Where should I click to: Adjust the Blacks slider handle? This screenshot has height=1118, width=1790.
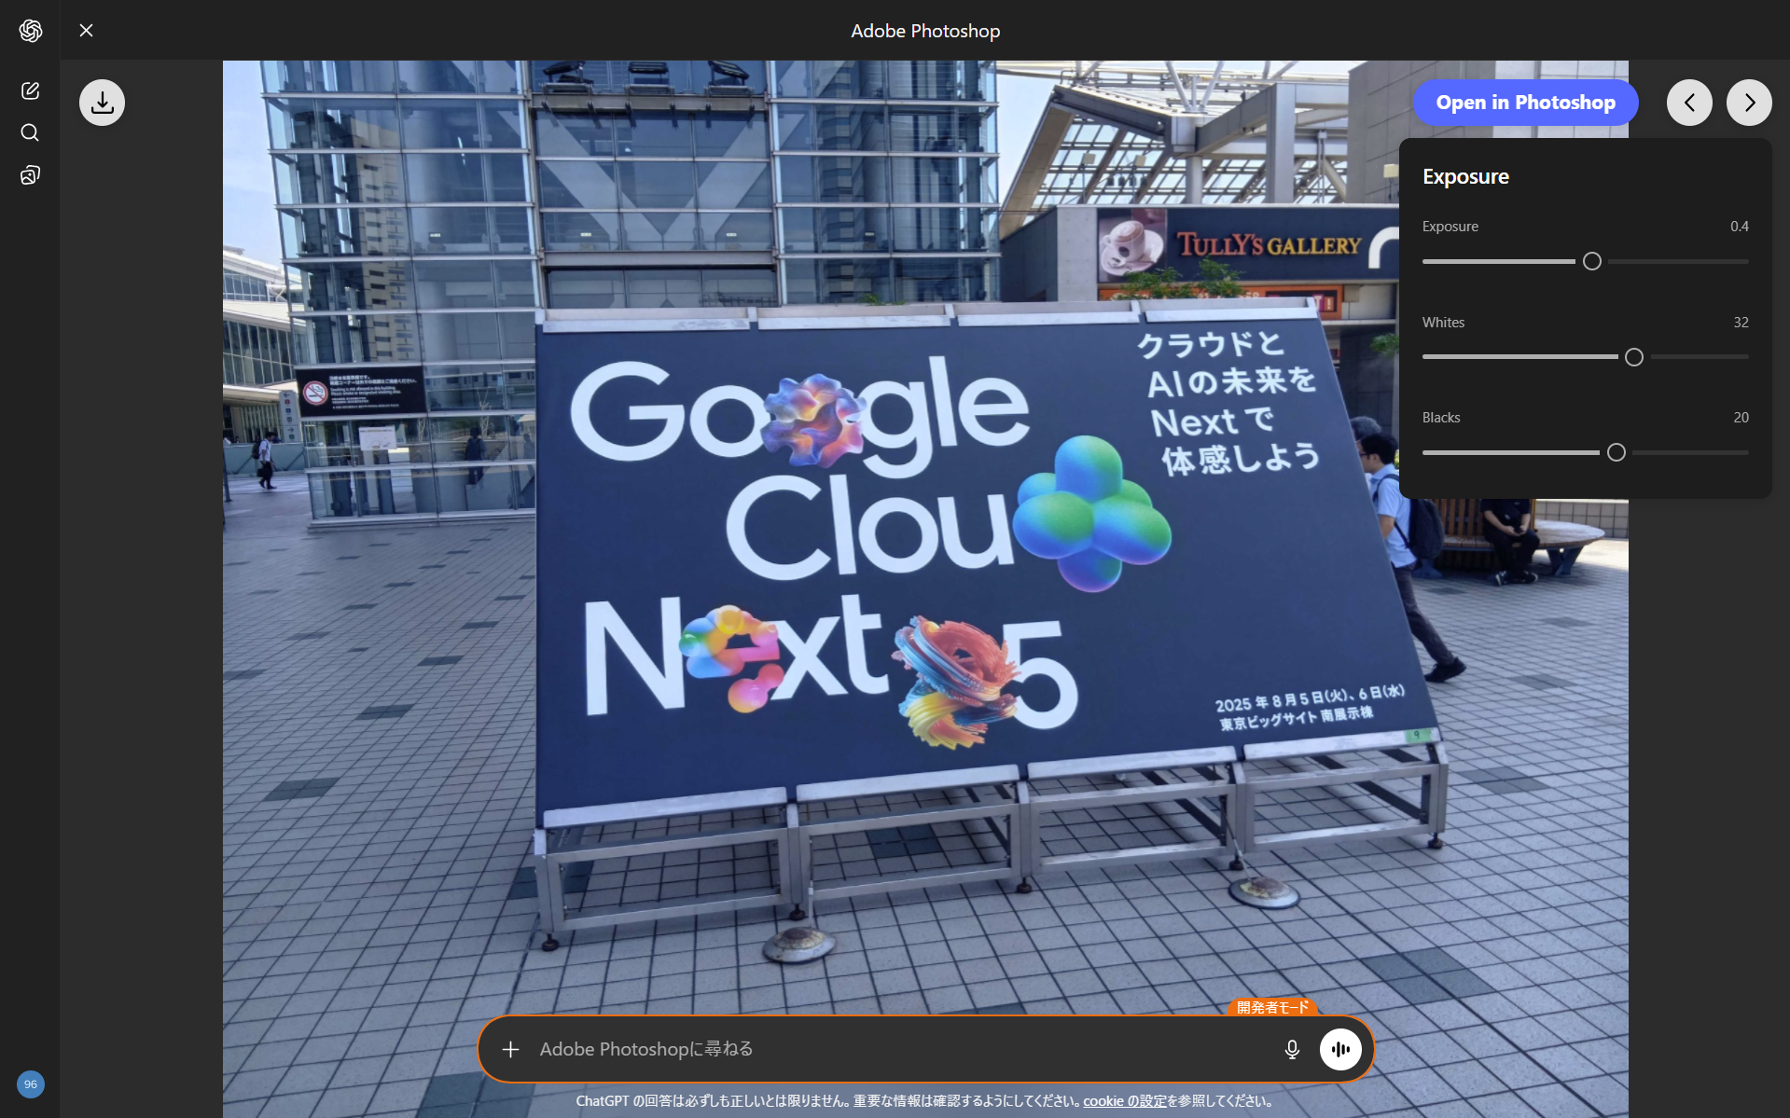(1617, 452)
